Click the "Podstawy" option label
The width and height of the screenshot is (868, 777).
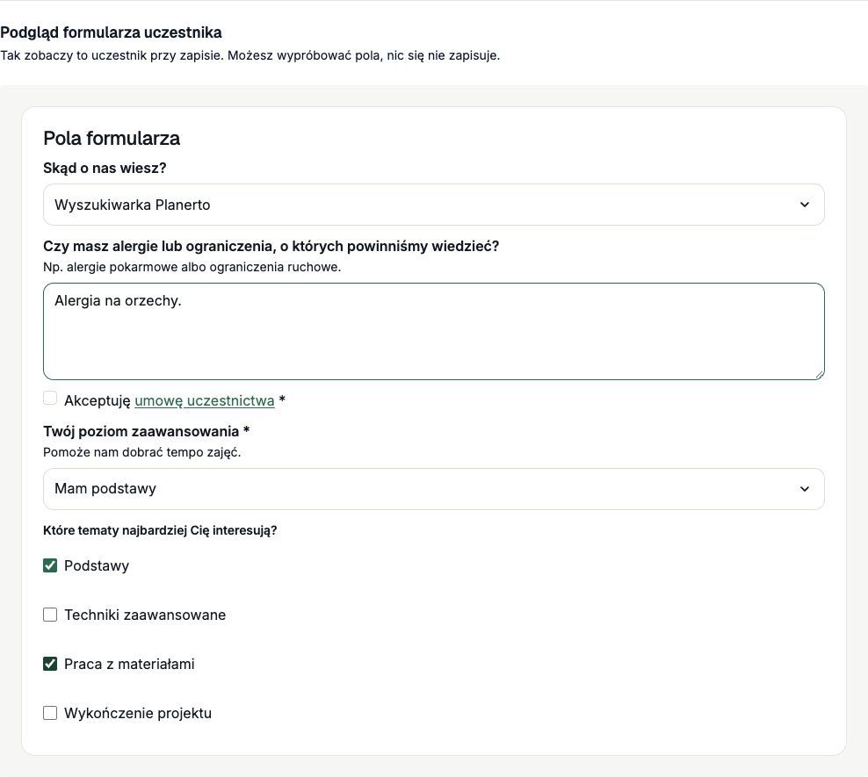tap(97, 565)
